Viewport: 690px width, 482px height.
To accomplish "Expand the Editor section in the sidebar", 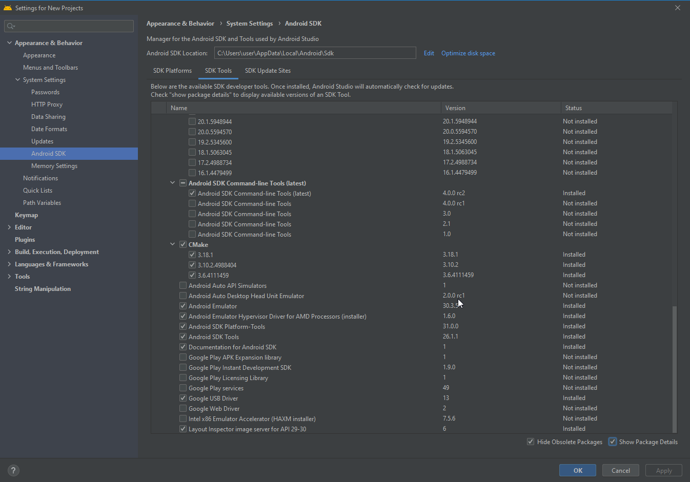I will (x=9, y=227).
